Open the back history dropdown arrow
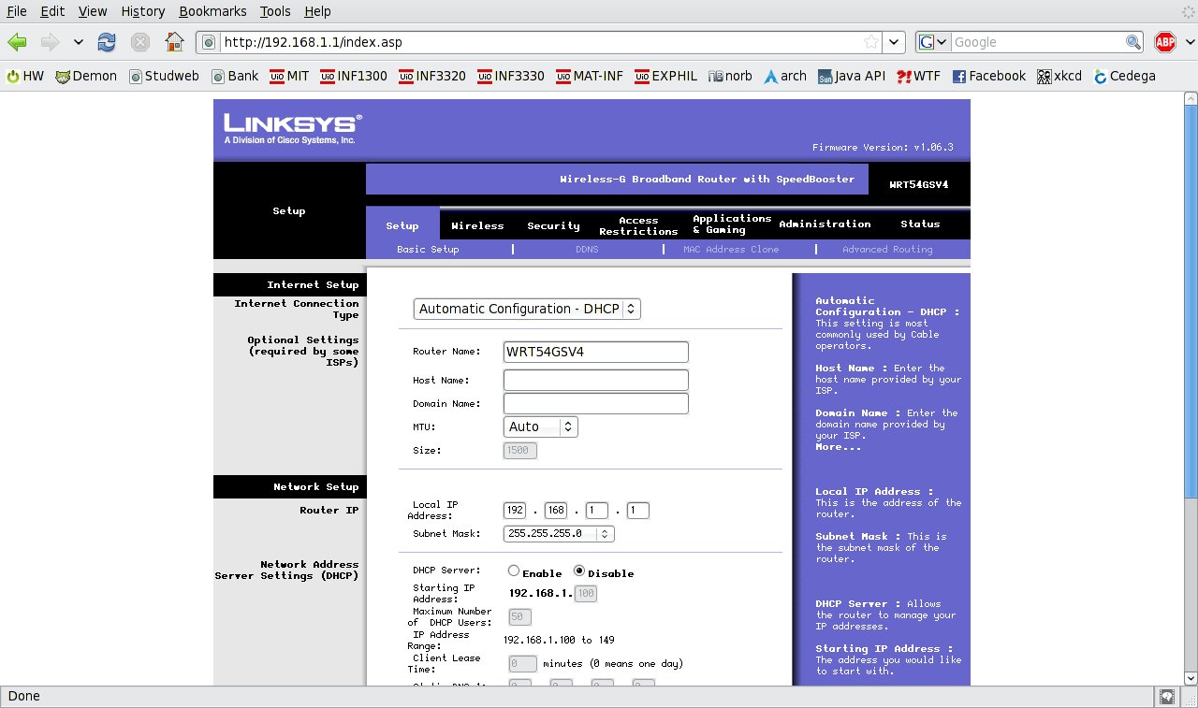 click(78, 42)
